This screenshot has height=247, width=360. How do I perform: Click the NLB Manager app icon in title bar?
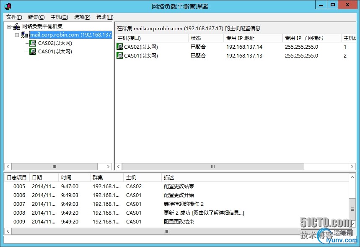pos(8,6)
